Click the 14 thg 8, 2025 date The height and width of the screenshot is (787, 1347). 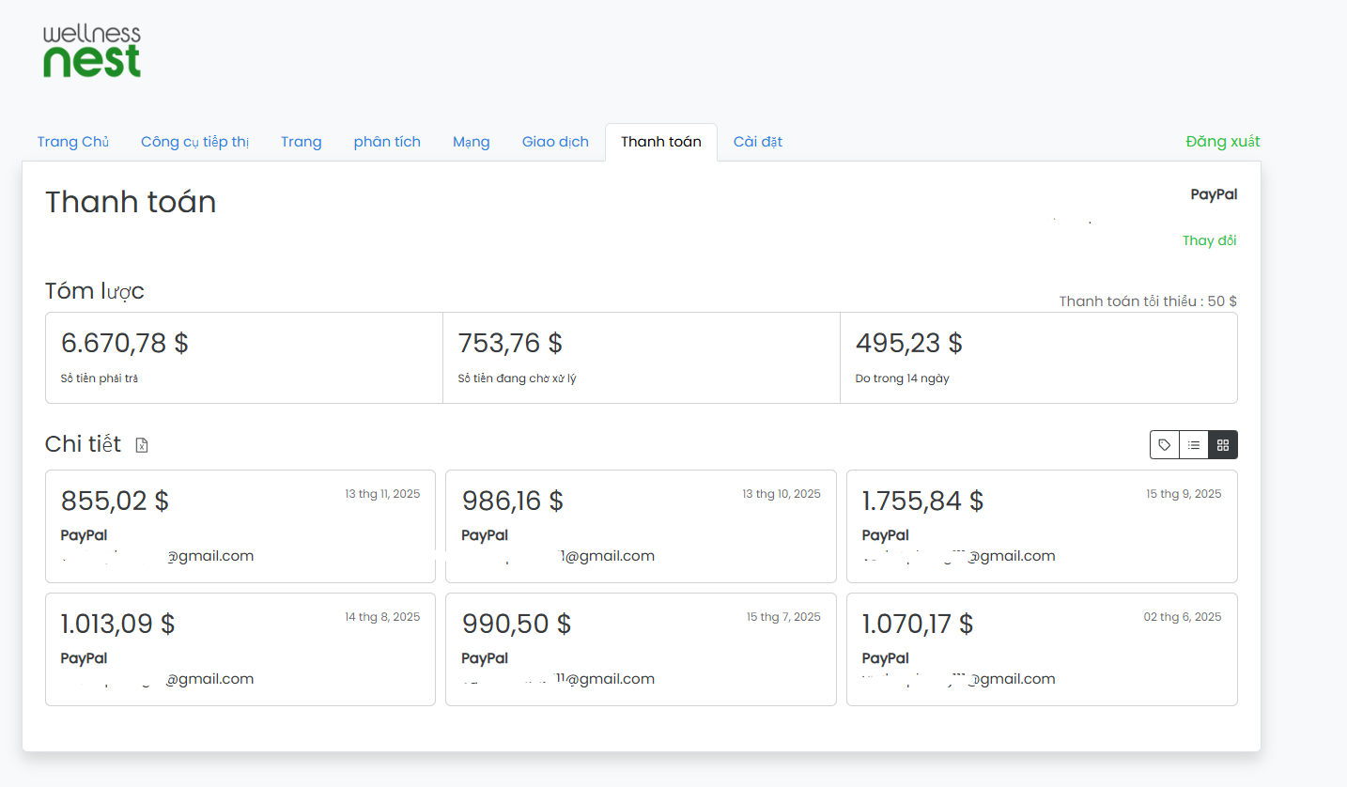click(382, 617)
